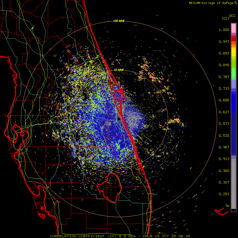The width and height of the screenshot is (238, 238).
Task: Select the red color bar segment near 0.947
Action: [234, 39]
